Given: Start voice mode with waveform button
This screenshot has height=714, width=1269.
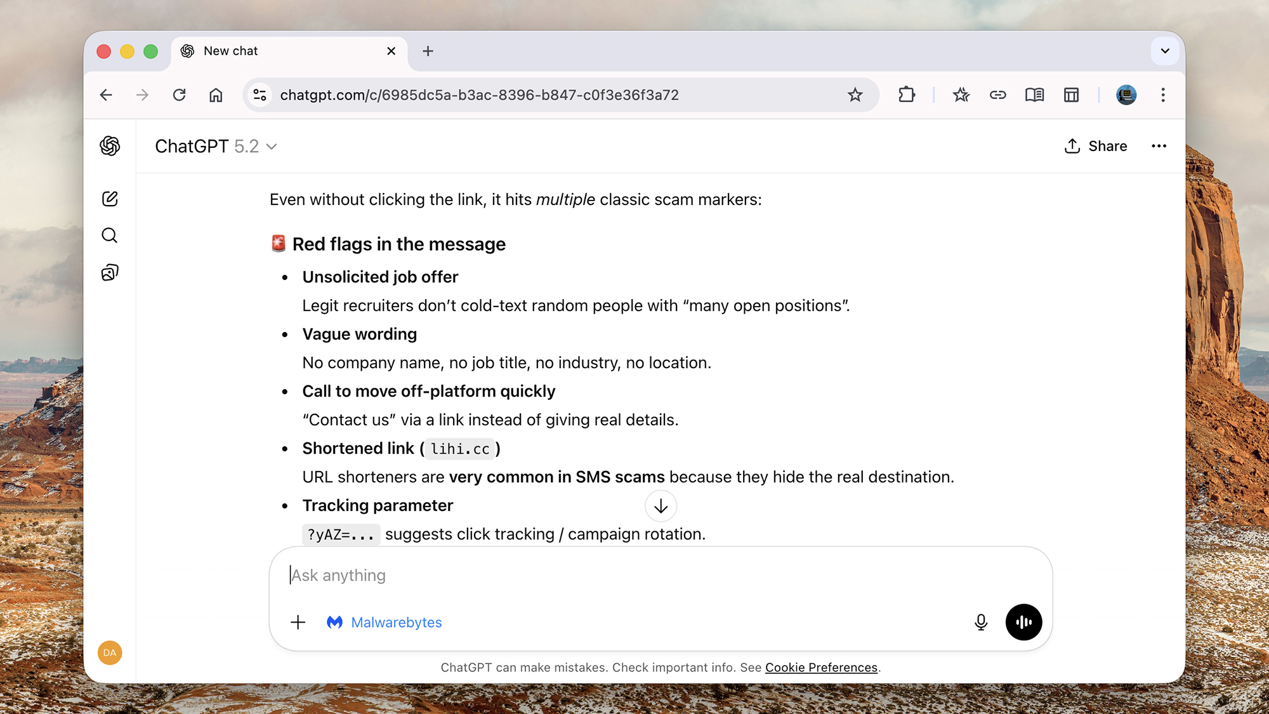Looking at the screenshot, I should pos(1023,622).
